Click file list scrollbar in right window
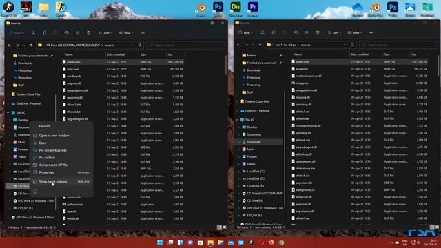This screenshot has height=248, width=441. click(x=438, y=66)
